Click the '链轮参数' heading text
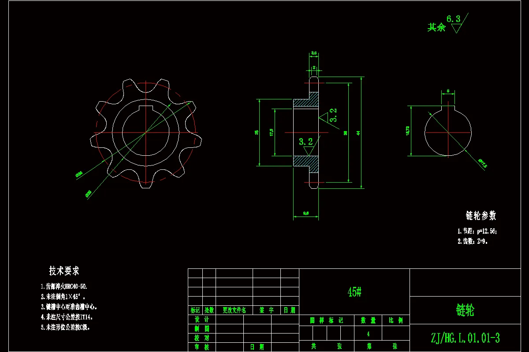This screenshot has height=352, width=529. (481, 216)
